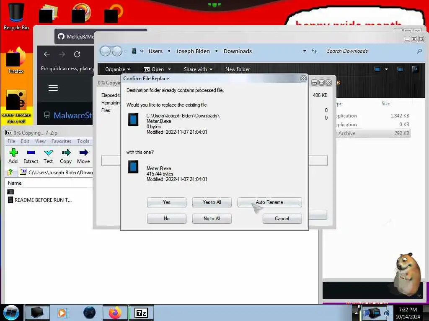The width and height of the screenshot is (429, 321).
Task: Switch to Firefox in taskbar
Action: [115, 313]
